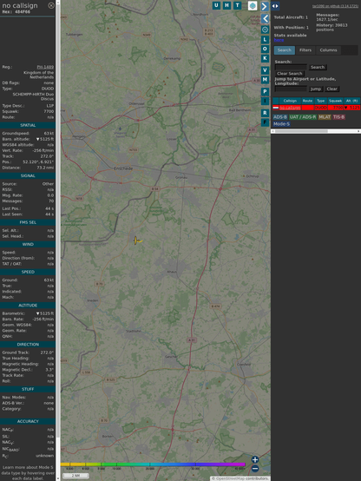The image size is (361, 481).
Task: Toggle the U map button
Action: click(x=216, y=5)
